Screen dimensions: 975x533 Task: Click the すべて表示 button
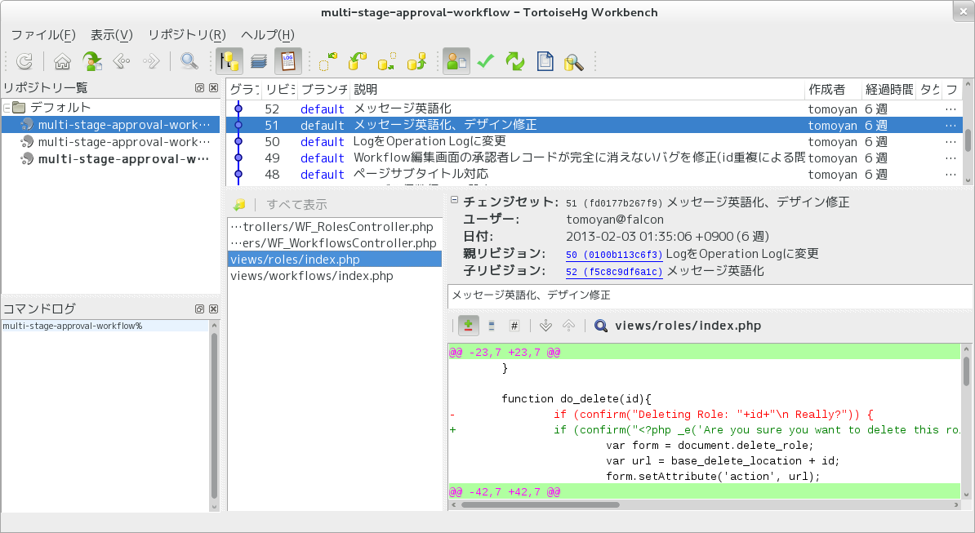coord(296,204)
